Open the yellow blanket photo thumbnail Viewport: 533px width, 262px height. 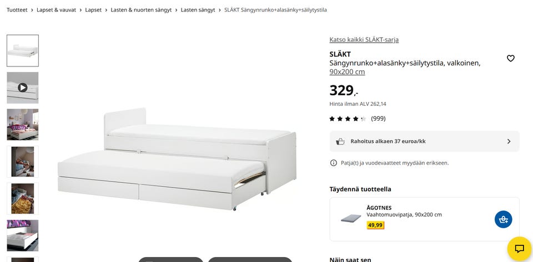22,199
